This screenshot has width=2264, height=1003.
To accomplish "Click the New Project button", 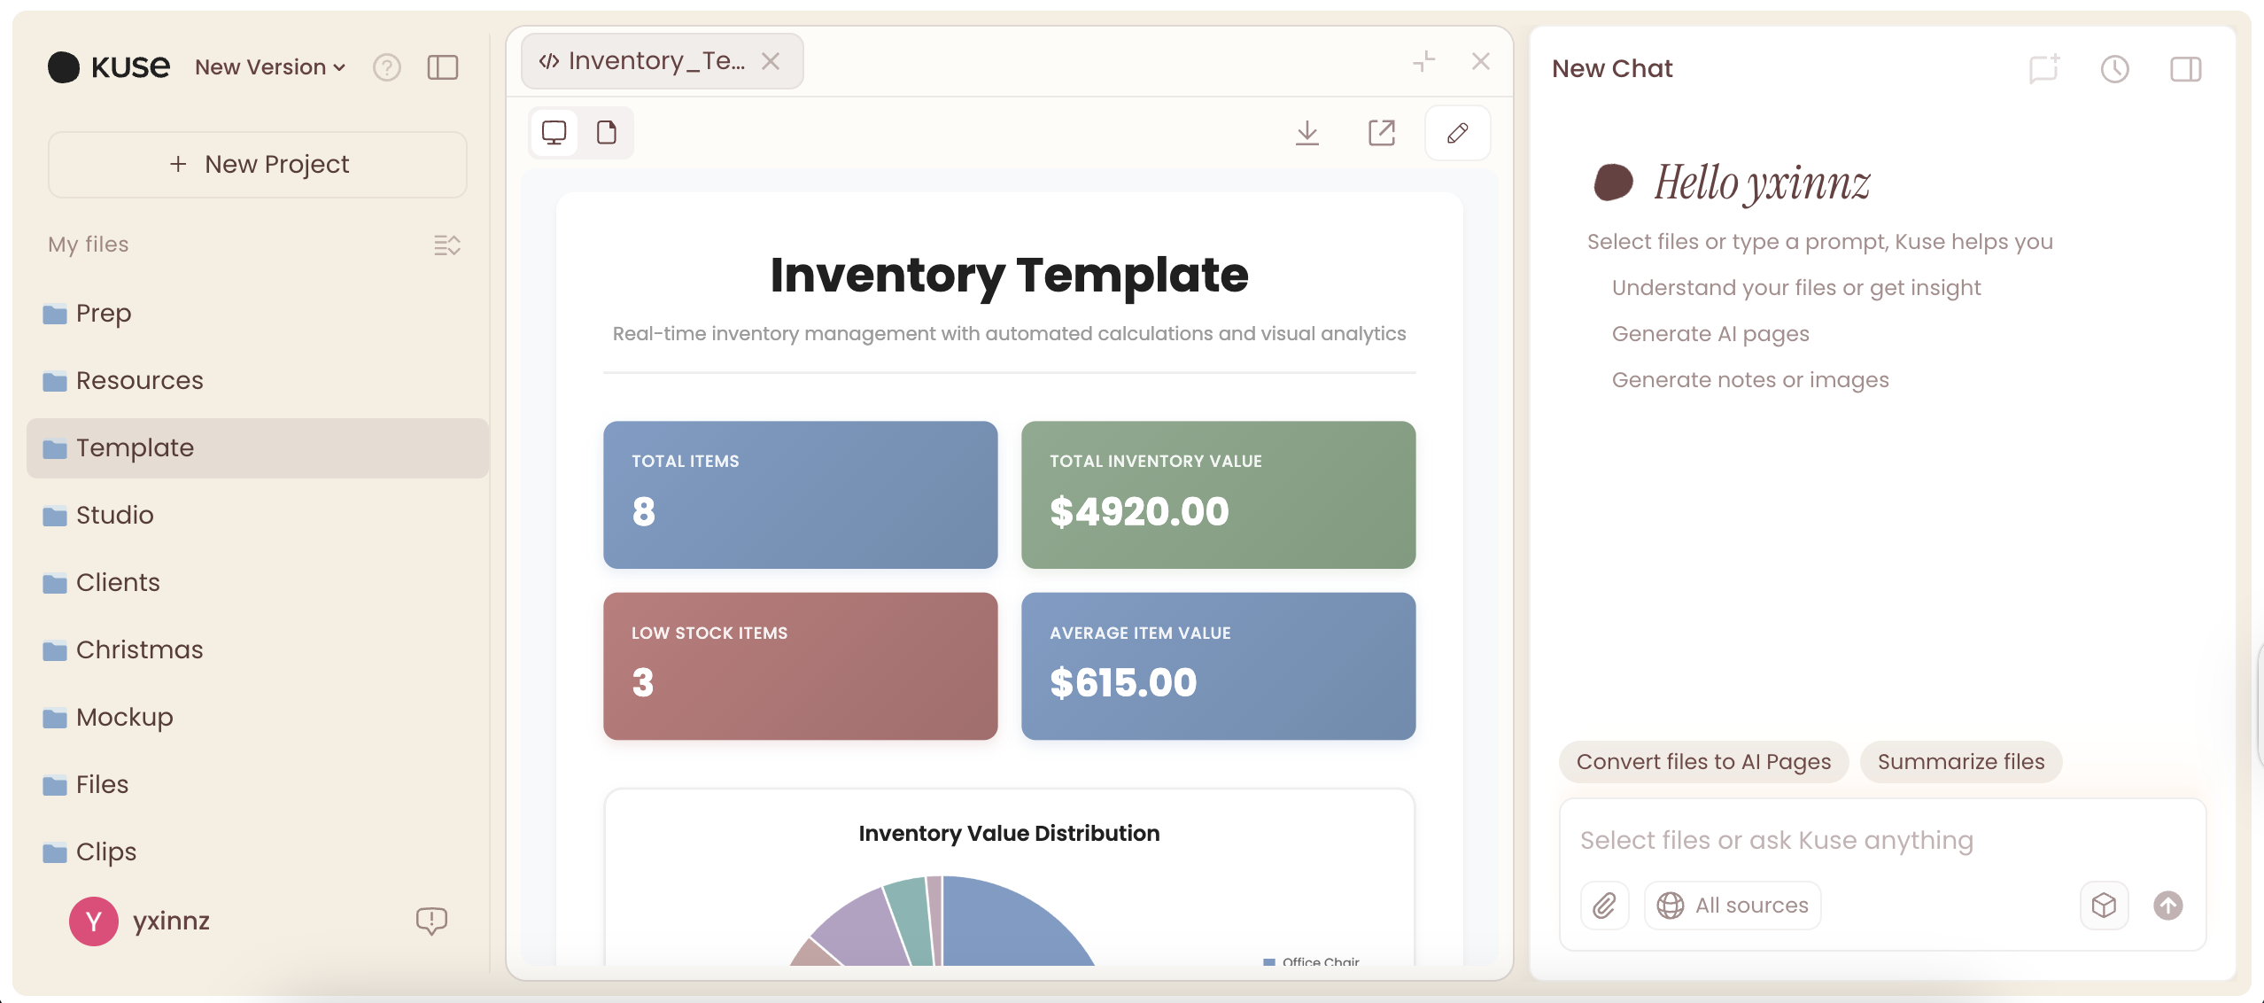I will point(258,165).
